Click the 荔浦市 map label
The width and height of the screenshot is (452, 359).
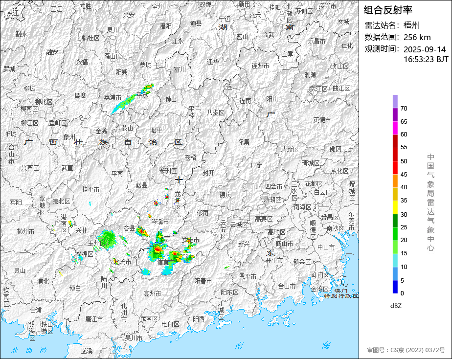pos(113,97)
